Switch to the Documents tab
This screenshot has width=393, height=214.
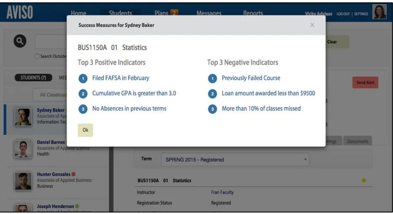click(357, 141)
